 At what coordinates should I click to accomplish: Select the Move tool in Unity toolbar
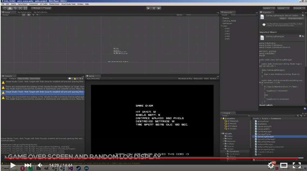[x=10, y=8]
